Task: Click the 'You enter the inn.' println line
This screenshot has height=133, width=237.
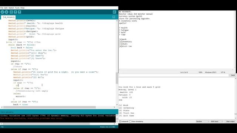Action: coord(34,50)
